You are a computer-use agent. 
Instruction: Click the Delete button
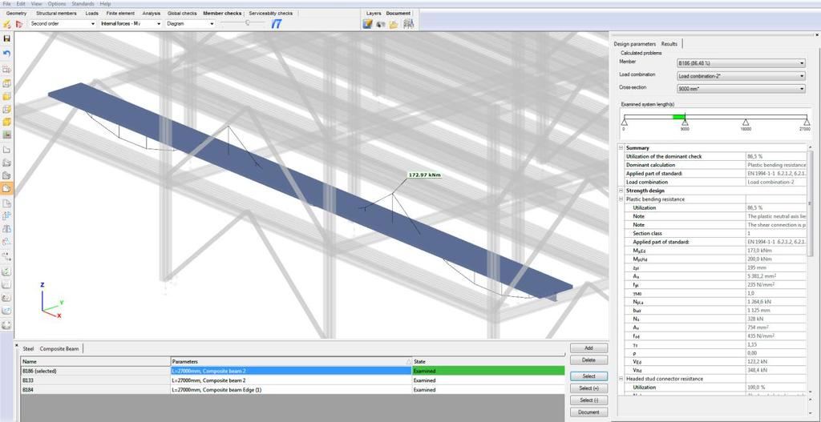tap(588, 360)
